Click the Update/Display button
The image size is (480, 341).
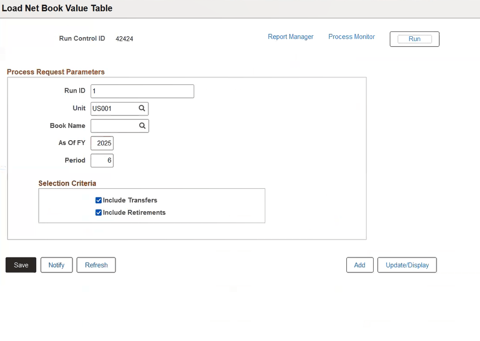(407, 265)
